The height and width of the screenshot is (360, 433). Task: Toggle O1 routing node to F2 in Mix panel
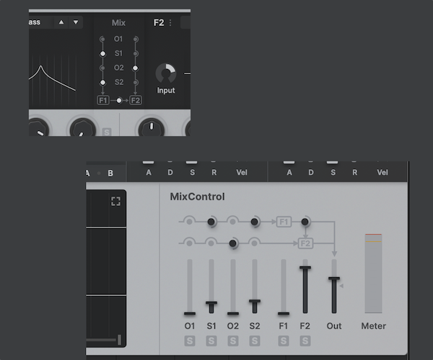tap(136, 39)
